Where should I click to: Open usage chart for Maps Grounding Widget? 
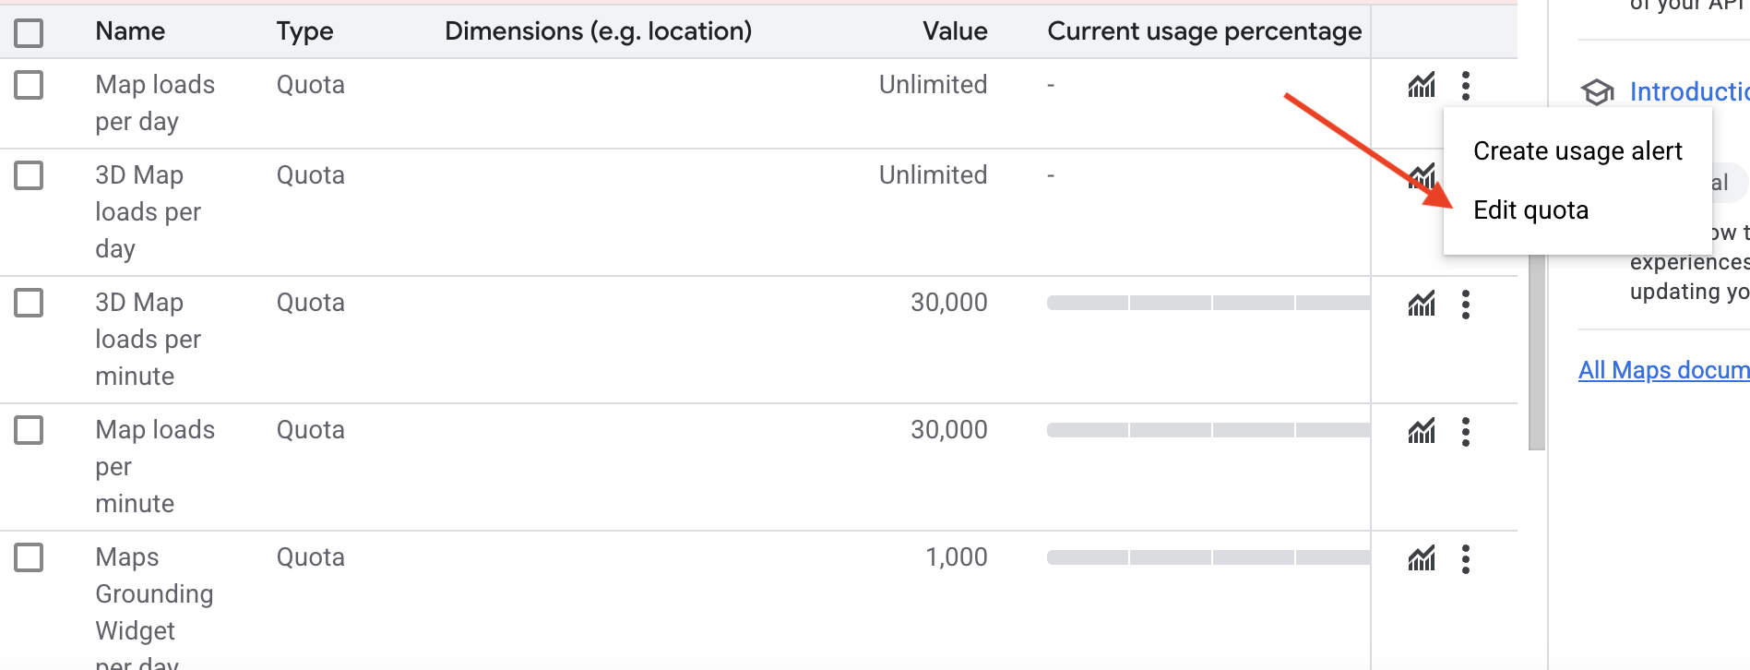point(1422,558)
